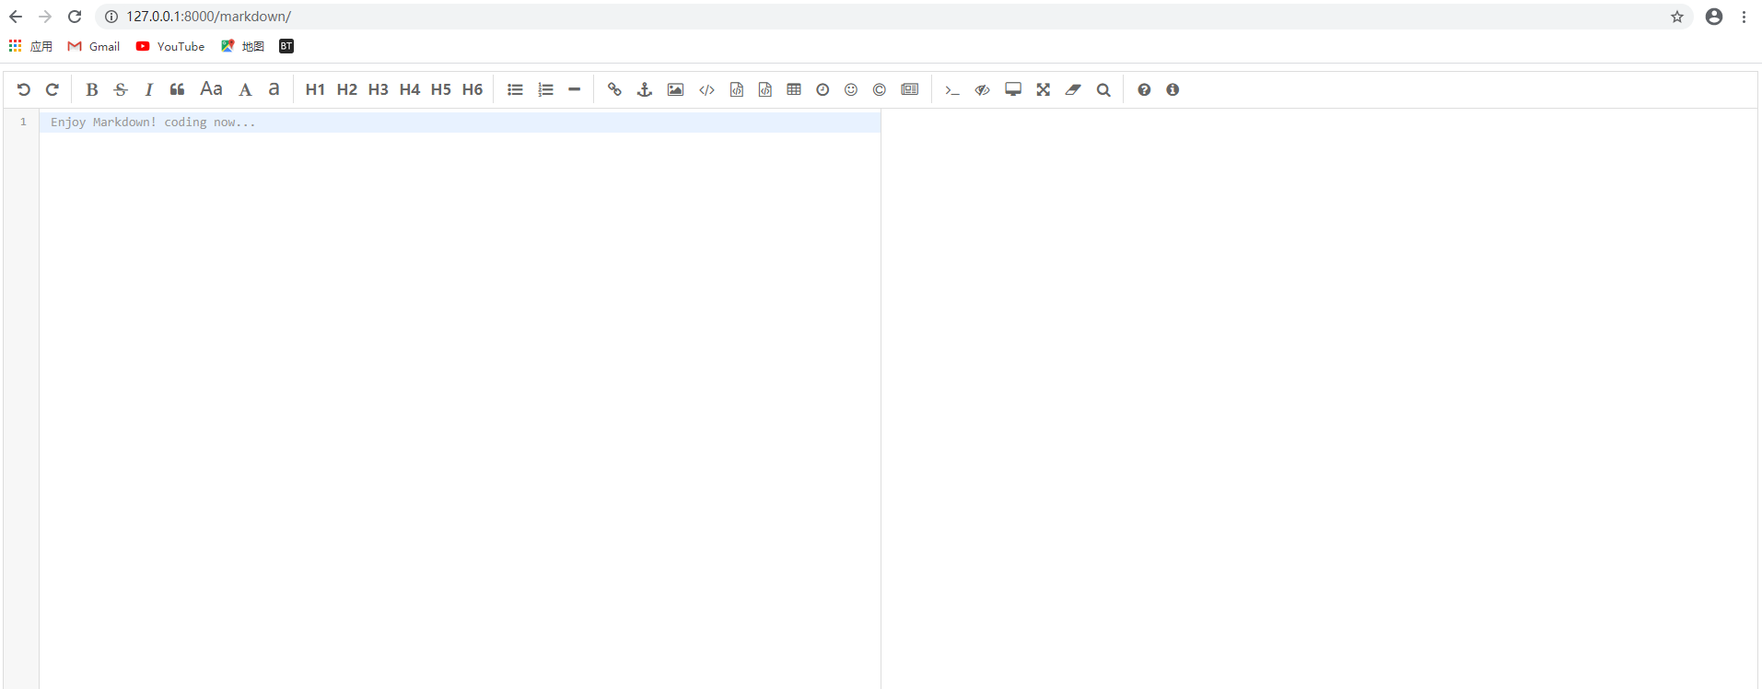Click line number 1 in gutter
The image size is (1762, 689).
pyautogui.click(x=23, y=122)
